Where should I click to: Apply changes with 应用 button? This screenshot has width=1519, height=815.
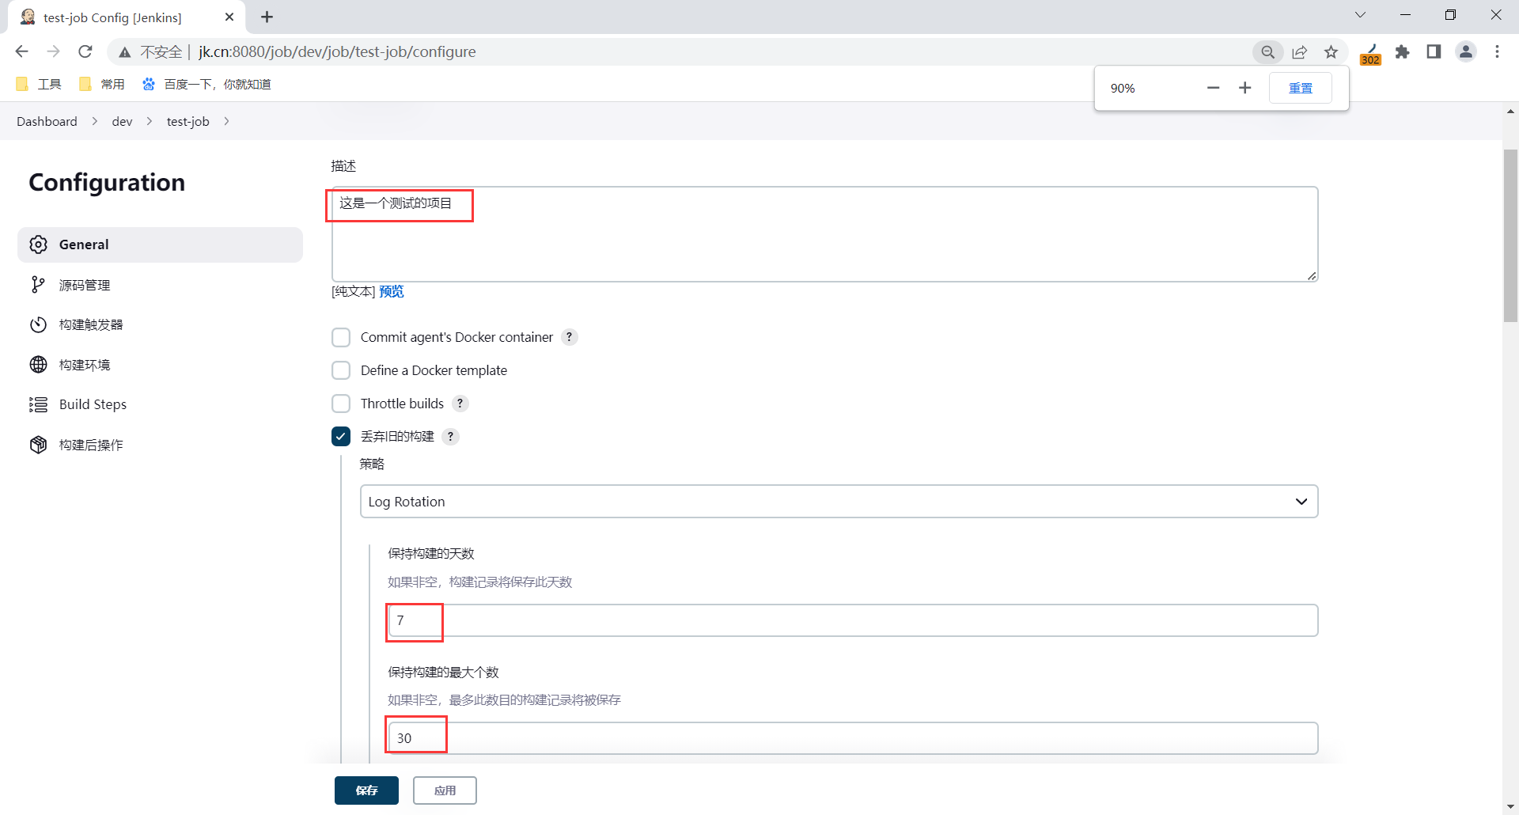445,790
